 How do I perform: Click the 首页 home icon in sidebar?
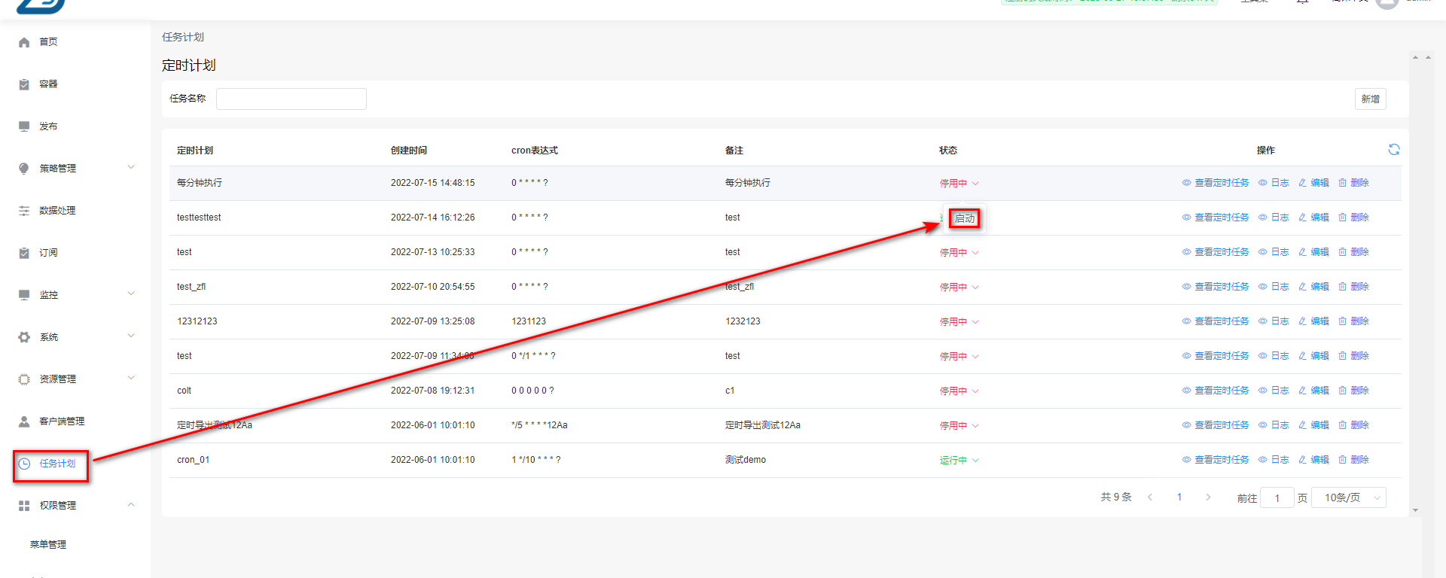[24, 42]
